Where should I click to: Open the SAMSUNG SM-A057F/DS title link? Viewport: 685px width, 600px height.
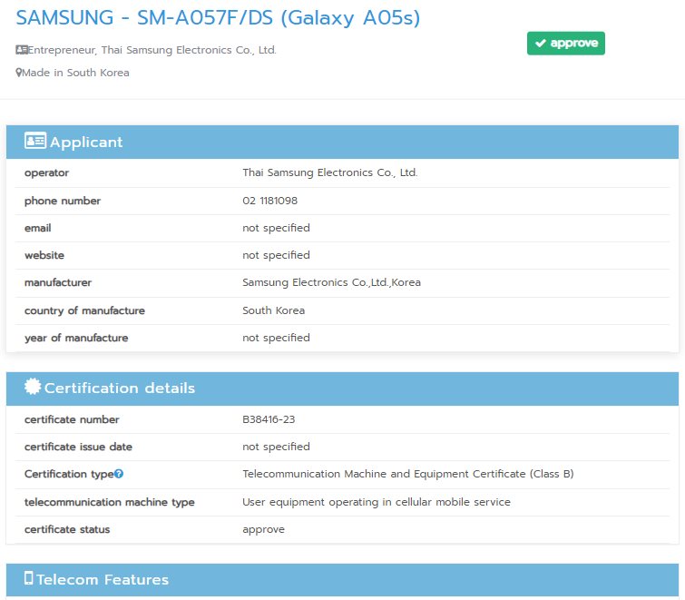point(218,18)
